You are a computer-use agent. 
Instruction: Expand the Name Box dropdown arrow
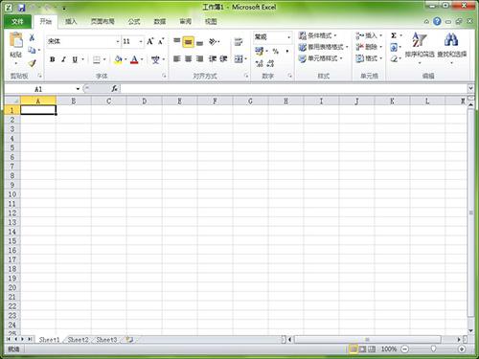(x=78, y=89)
